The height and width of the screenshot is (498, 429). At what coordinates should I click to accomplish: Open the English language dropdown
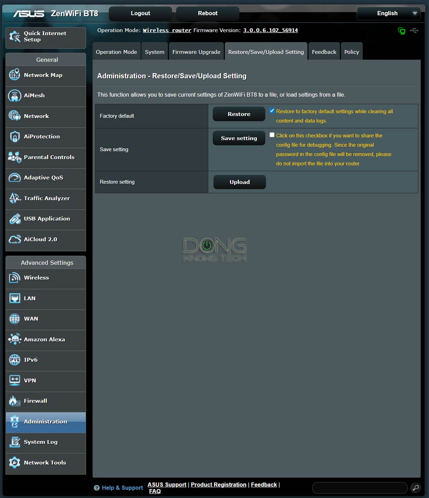click(x=388, y=13)
